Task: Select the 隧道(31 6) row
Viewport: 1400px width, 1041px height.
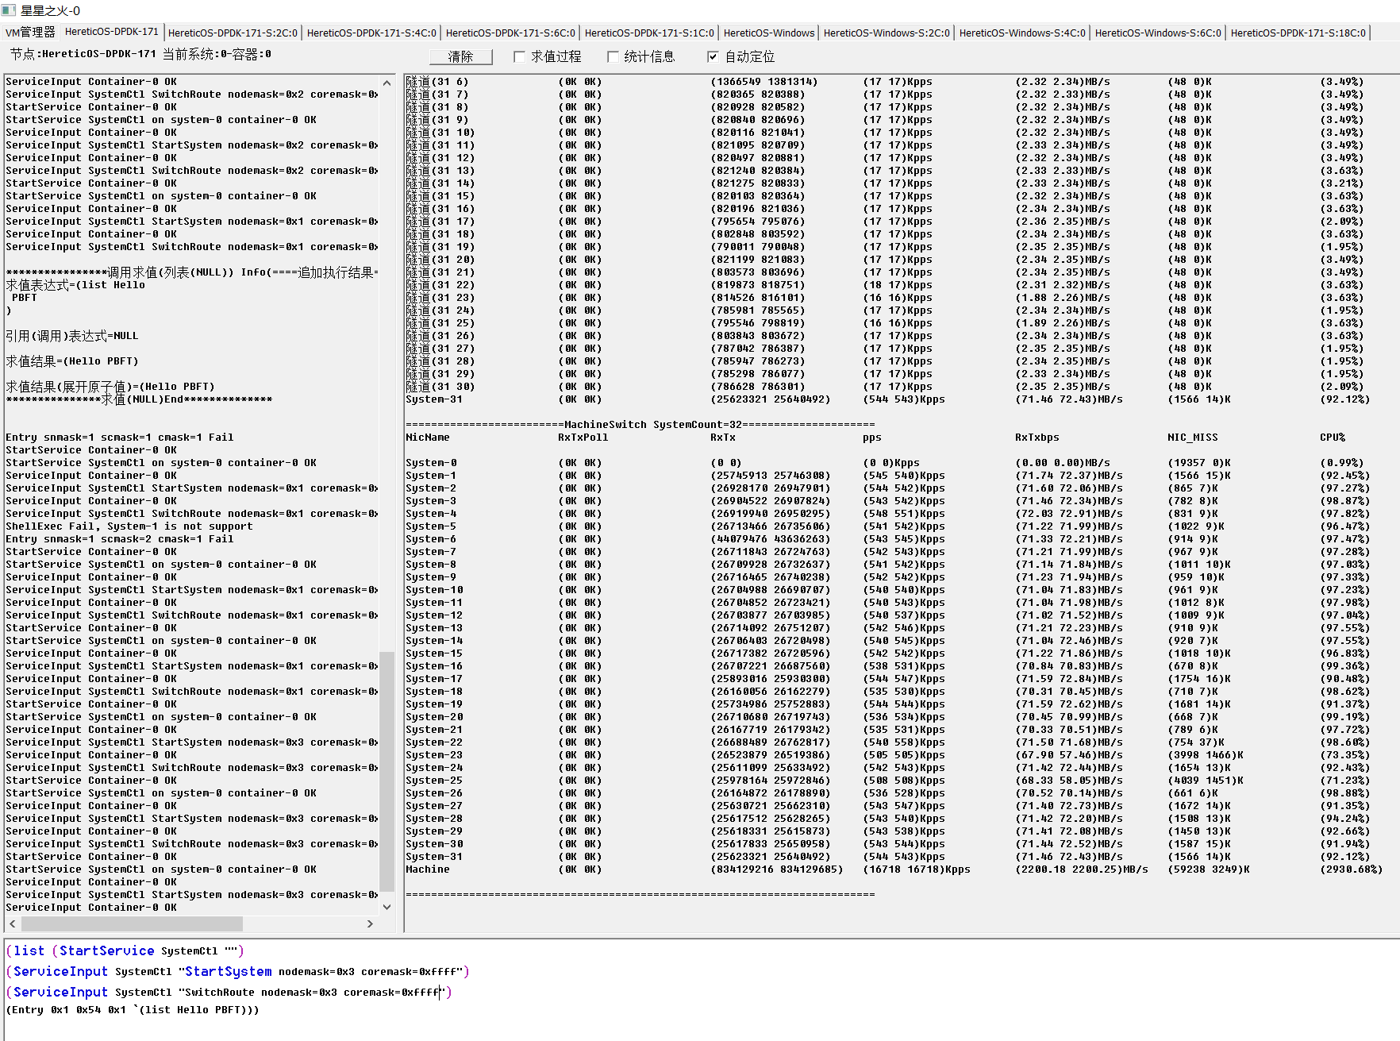Action: [885, 82]
